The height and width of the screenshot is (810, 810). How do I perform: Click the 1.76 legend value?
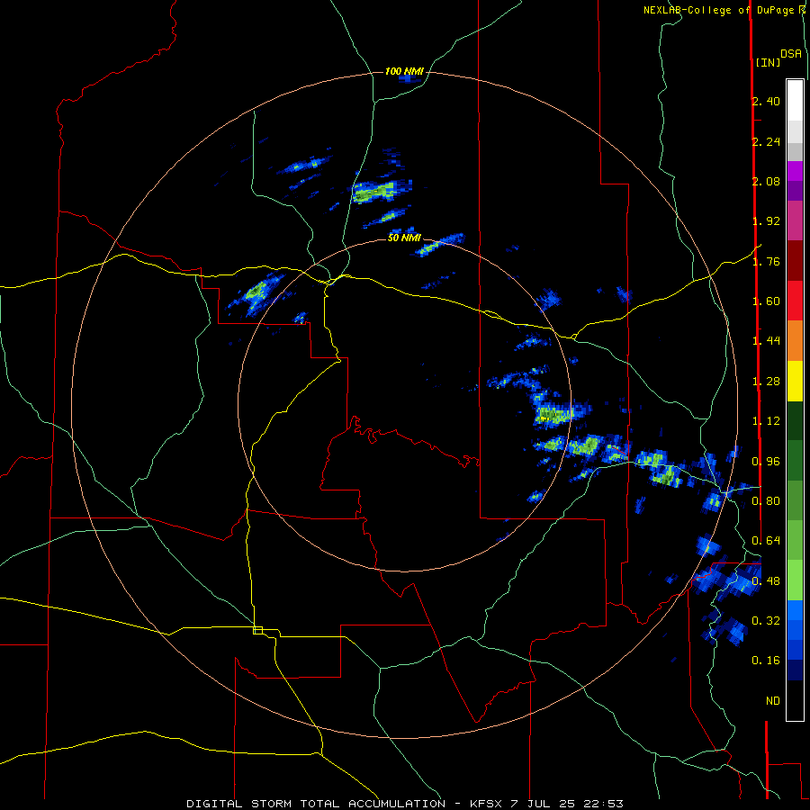(x=766, y=261)
